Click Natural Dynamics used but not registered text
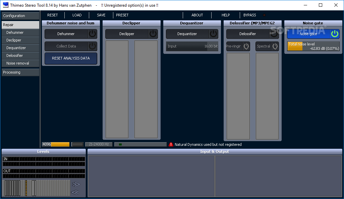This screenshot has height=199, width=344. click(208, 144)
